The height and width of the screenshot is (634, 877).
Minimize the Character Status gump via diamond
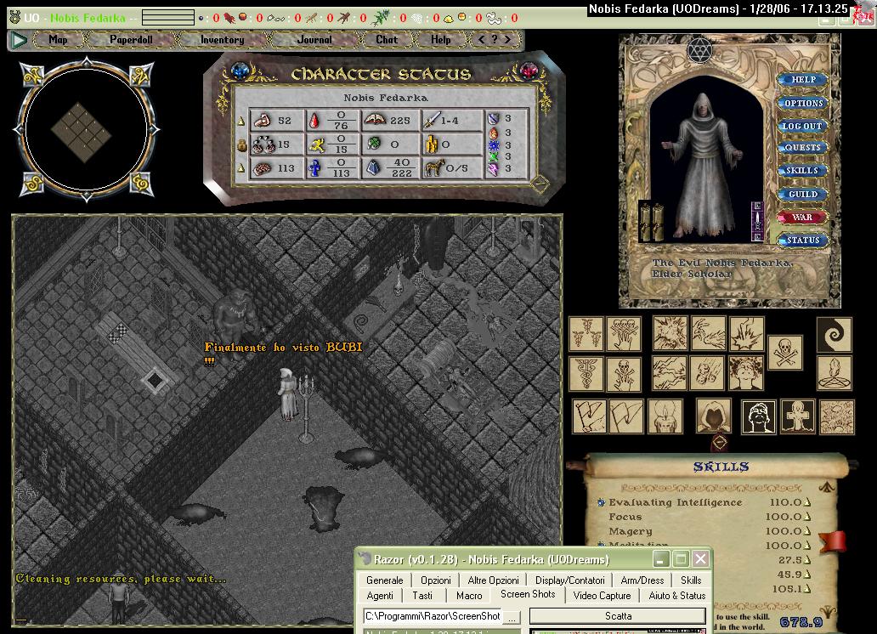pyautogui.click(x=540, y=184)
